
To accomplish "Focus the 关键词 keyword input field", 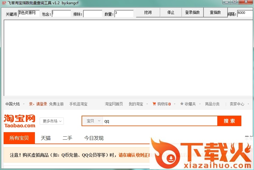I will (x=29, y=14).
